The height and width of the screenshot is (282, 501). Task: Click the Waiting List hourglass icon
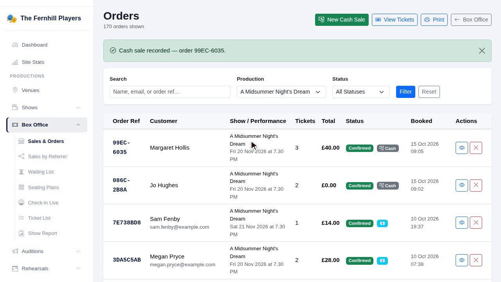coord(21,172)
